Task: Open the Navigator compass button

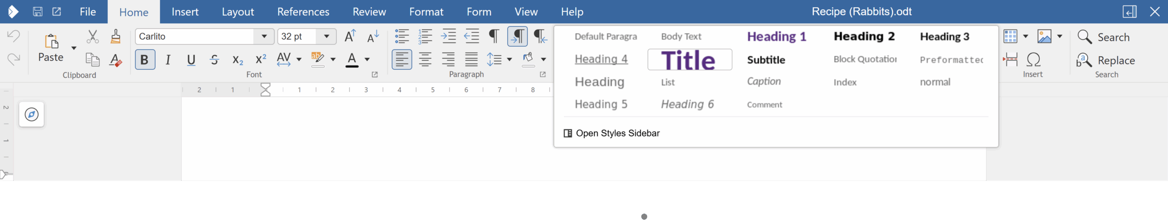Action: click(x=31, y=115)
